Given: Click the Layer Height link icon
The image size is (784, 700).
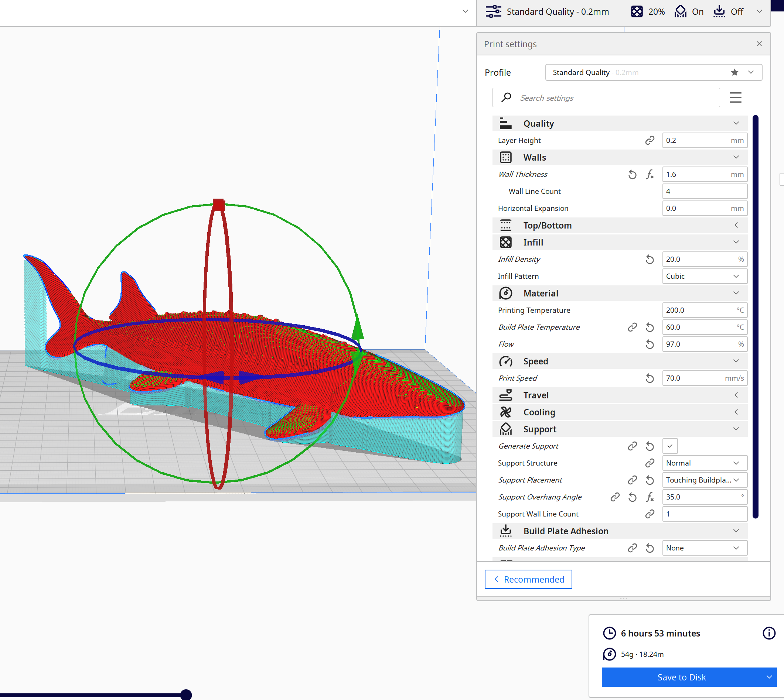Looking at the screenshot, I should [650, 140].
